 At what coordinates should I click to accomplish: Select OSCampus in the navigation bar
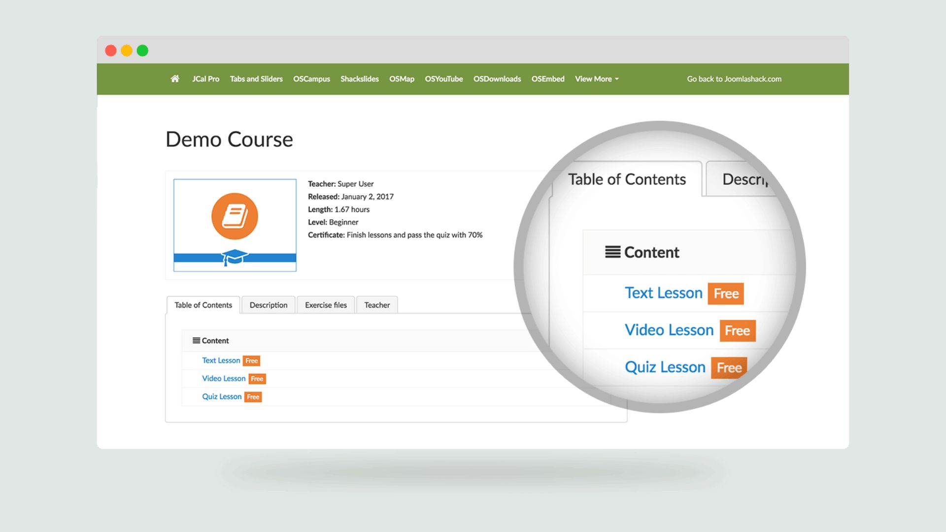click(x=311, y=79)
